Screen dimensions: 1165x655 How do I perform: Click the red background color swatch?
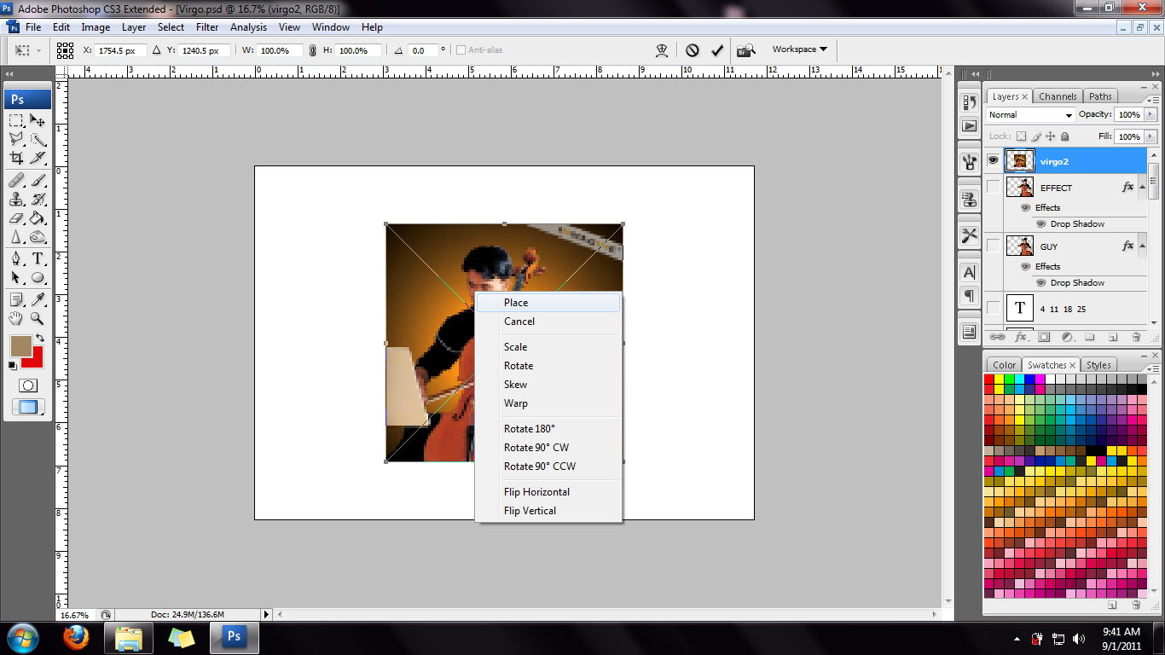point(36,360)
